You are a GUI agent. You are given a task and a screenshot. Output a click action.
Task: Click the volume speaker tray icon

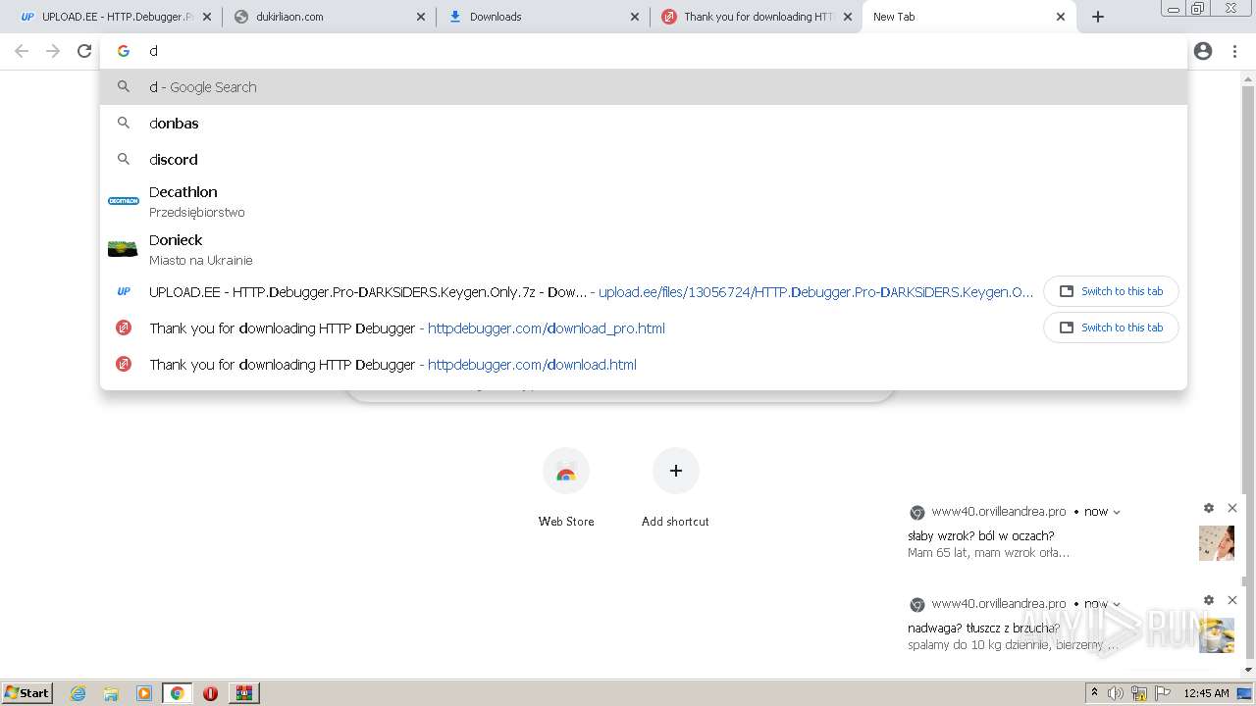tap(1116, 693)
